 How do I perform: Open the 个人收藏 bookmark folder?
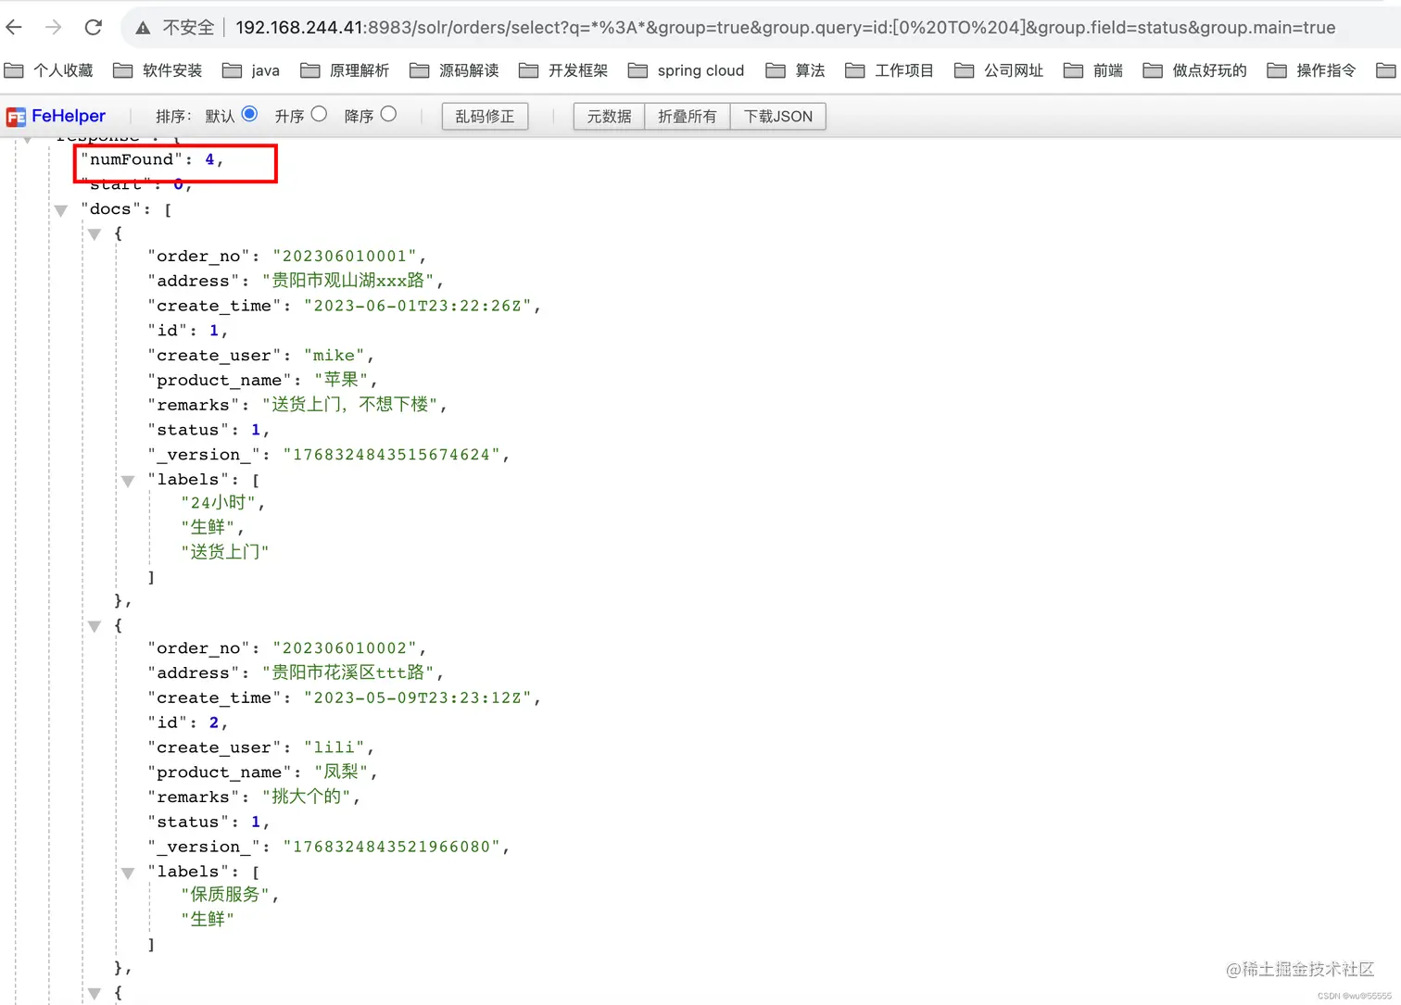(x=49, y=70)
